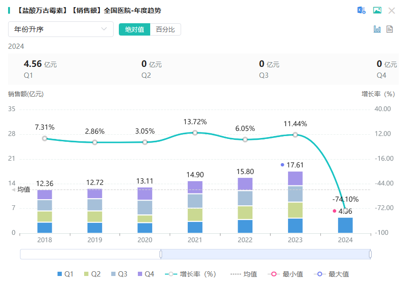Open the 年份升序 sort dropdown
Viewport: 405px width, 285px height.
(61, 29)
